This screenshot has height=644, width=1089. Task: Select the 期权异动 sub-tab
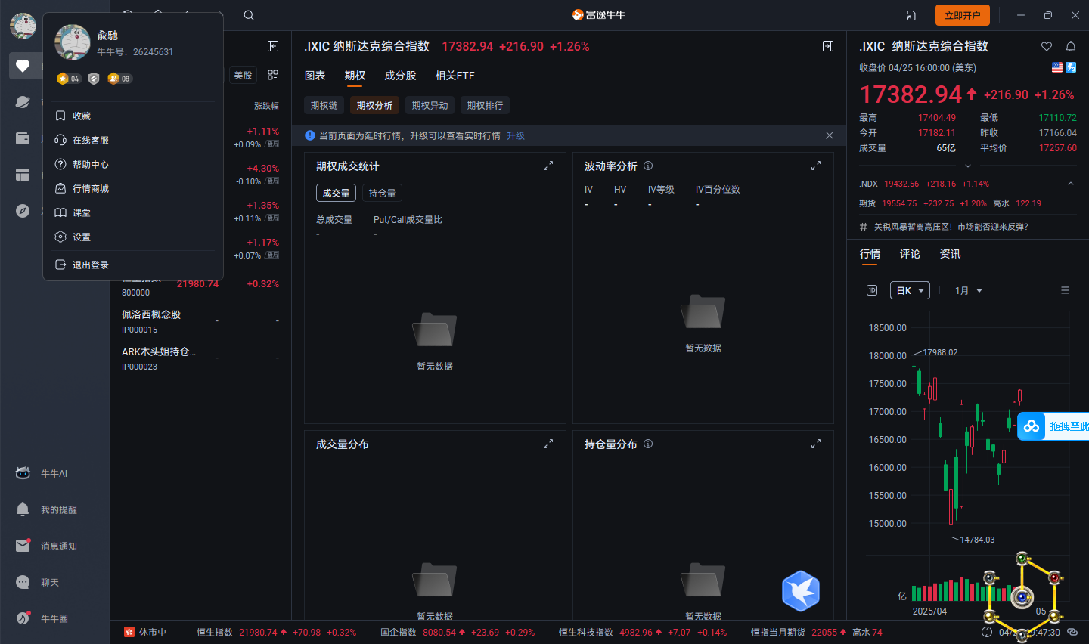click(x=430, y=105)
